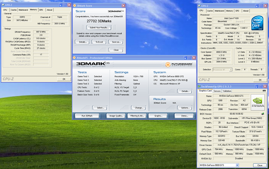The width and height of the screenshot is (269, 169).
Task: Click the GPU-Z title bar icon
Action: [x=199, y=86]
